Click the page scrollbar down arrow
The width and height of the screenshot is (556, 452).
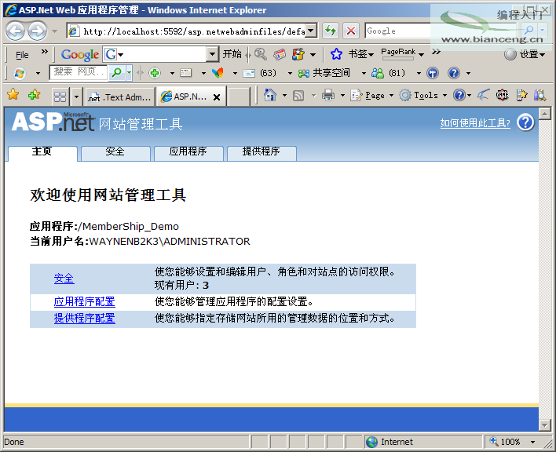click(x=545, y=425)
